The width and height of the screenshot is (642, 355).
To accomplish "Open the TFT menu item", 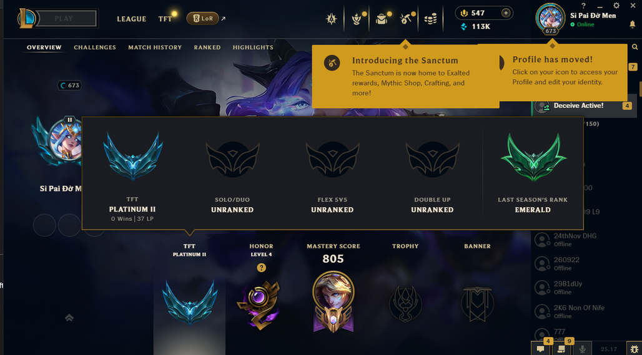I will pyautogui.click(x=165, y=19).
